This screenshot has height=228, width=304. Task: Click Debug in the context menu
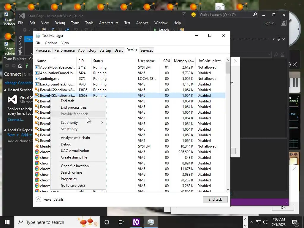pyautogui.click(x=66, y=144)
